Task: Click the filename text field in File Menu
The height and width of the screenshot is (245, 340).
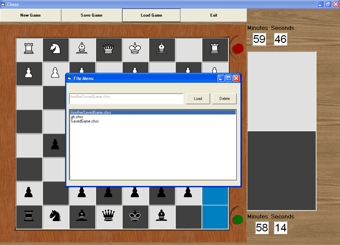Action: [x=126, y=99]
